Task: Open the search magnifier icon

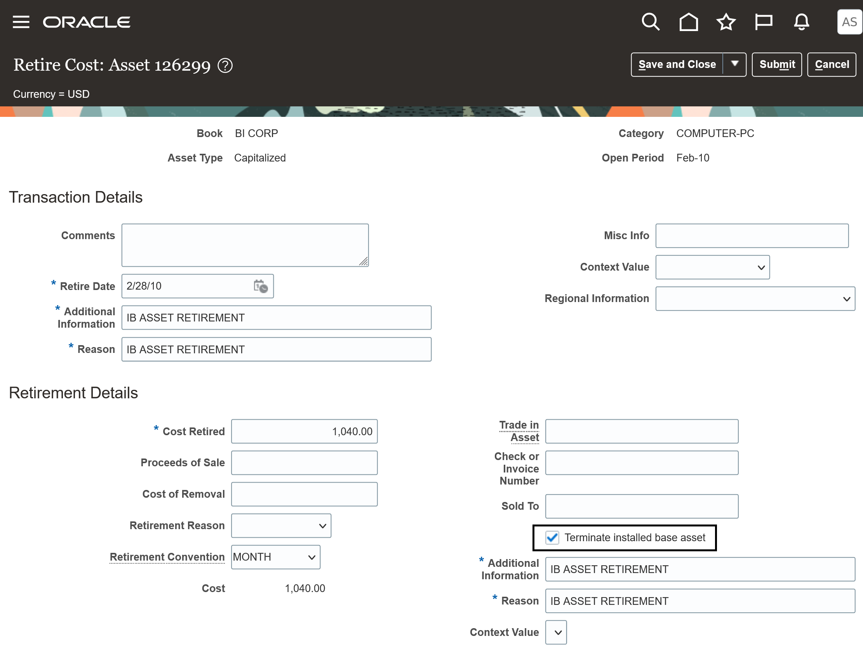Action: pos(651,22)
